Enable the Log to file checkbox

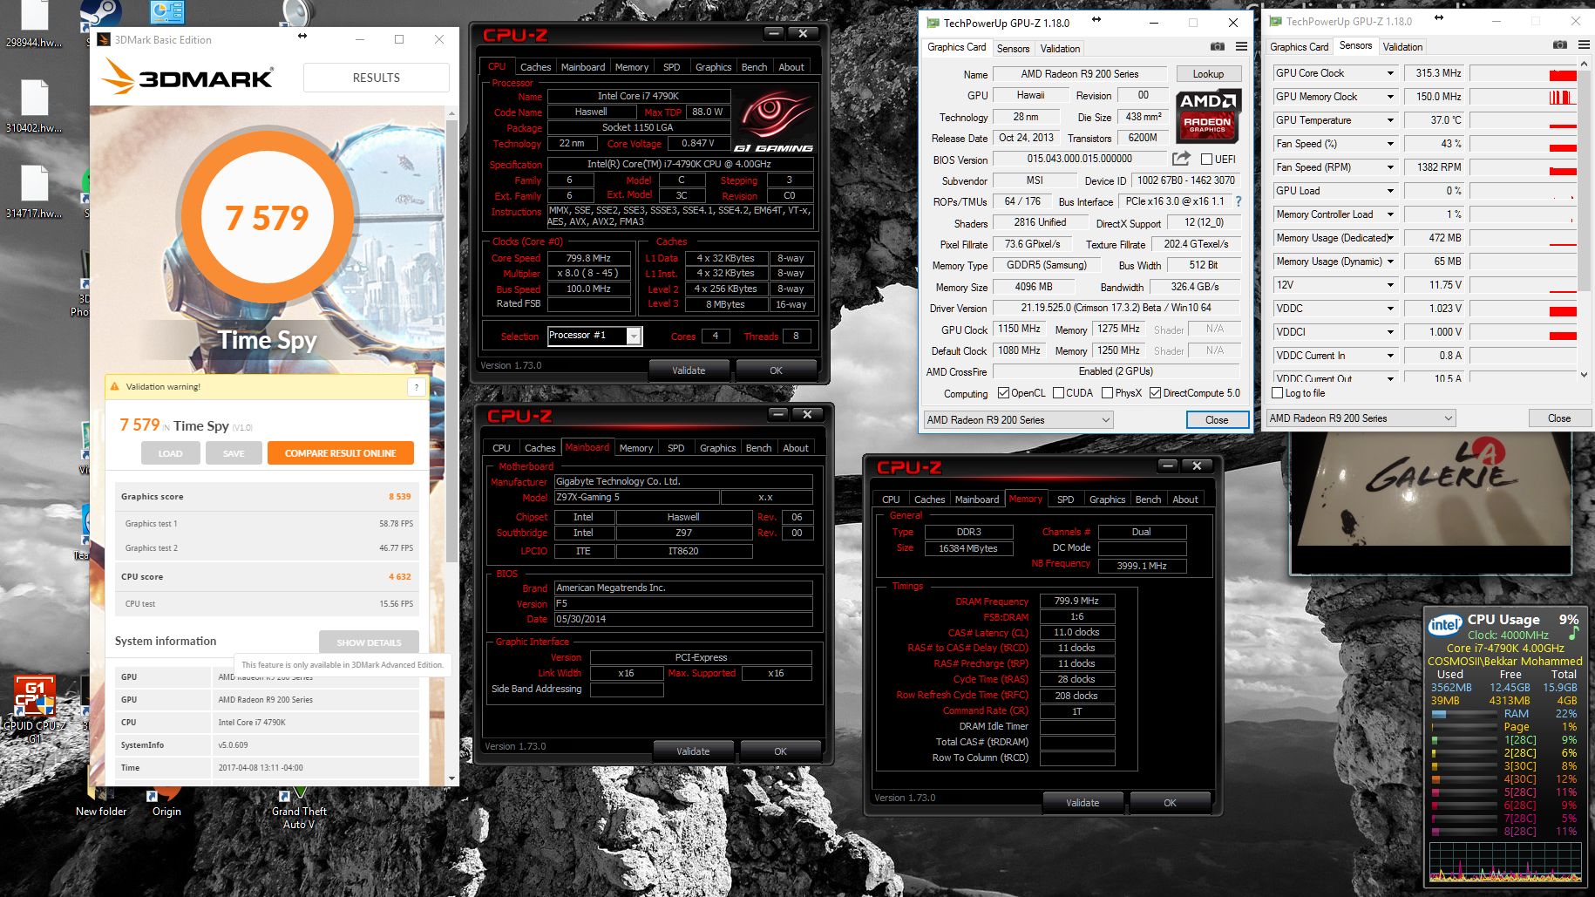[1278, 393]
